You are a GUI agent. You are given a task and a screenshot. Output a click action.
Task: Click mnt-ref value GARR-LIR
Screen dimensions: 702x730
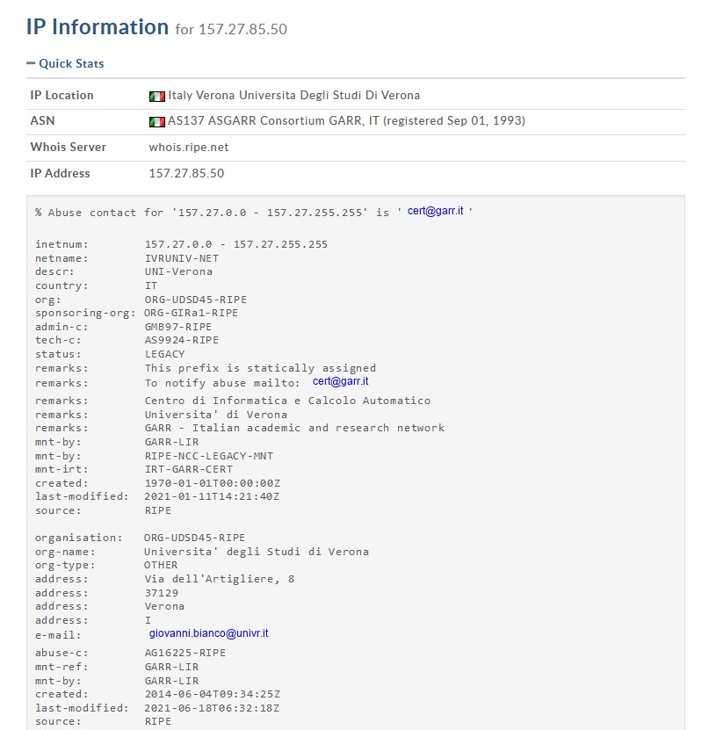click(x=172, y=667)
